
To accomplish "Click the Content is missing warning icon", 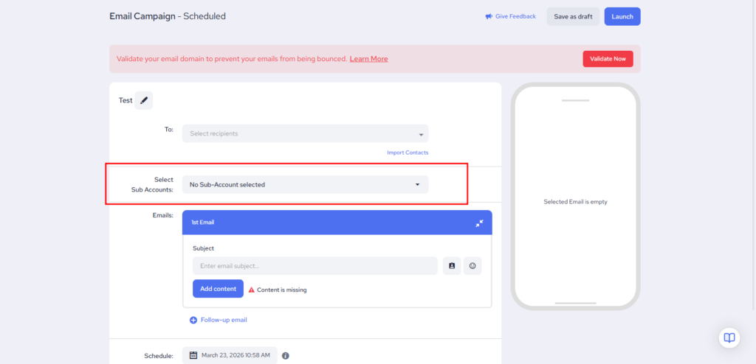I will (252, 290).
